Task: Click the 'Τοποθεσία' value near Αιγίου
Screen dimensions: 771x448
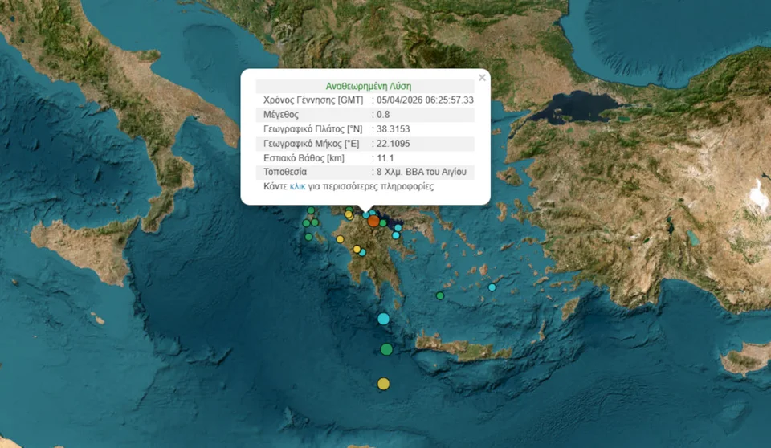Action: click(425, 172)
